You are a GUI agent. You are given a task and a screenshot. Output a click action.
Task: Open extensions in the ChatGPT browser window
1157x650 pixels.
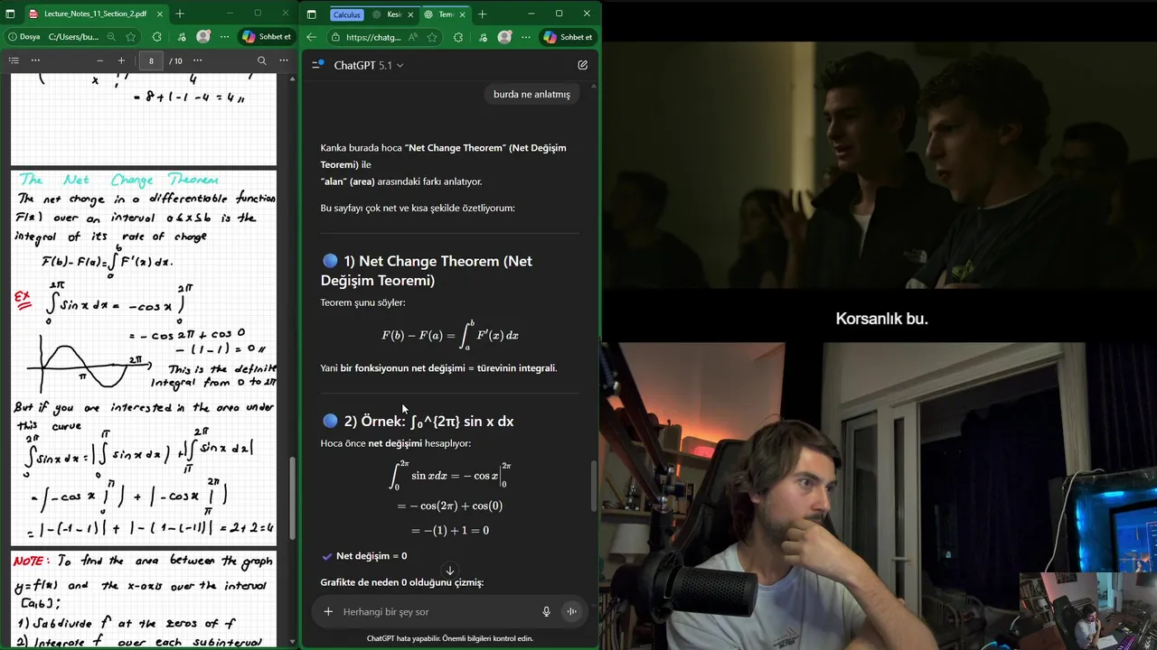click(458, 37)
